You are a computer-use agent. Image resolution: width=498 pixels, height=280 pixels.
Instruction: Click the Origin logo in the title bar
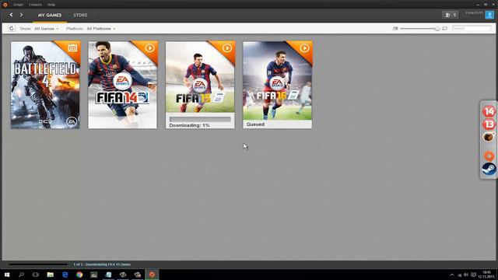[x=5, y=5]
